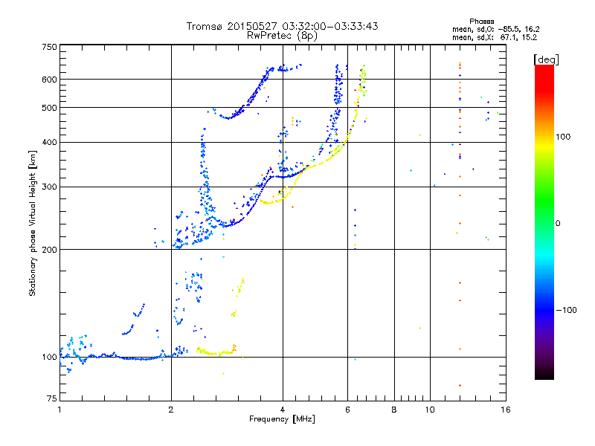Click the plot title 'Tromsø 20150527 03:32:00-03:33:43'
595x446 pixels.
282,26
